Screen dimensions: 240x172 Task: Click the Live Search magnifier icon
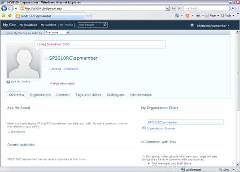[233, 8]
